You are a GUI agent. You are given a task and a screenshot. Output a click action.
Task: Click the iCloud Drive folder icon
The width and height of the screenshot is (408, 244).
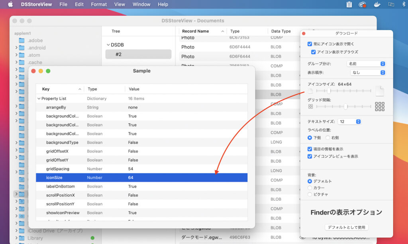pos(22,231)
